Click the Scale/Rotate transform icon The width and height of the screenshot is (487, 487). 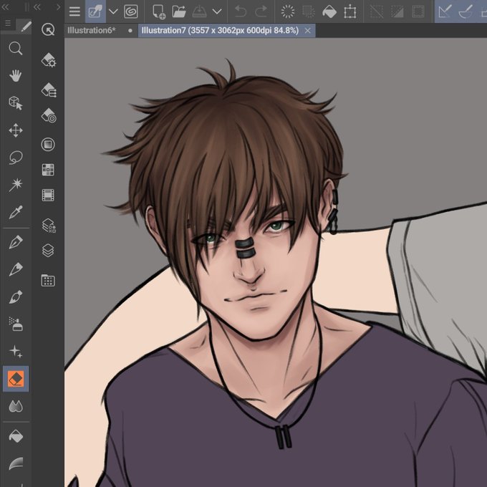[350, 11]
